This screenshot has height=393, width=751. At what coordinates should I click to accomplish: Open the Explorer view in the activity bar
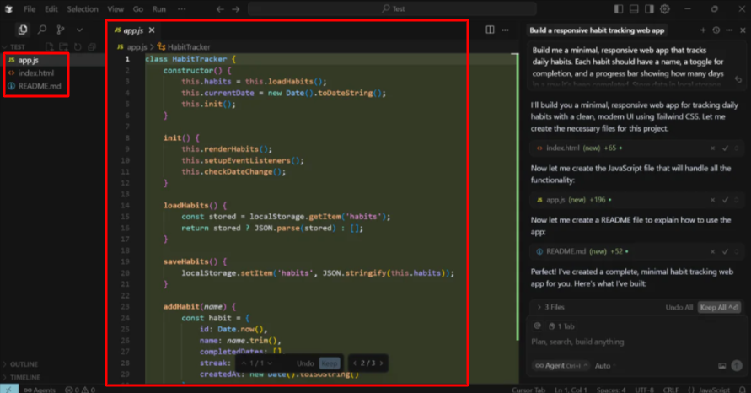[23, 30]
